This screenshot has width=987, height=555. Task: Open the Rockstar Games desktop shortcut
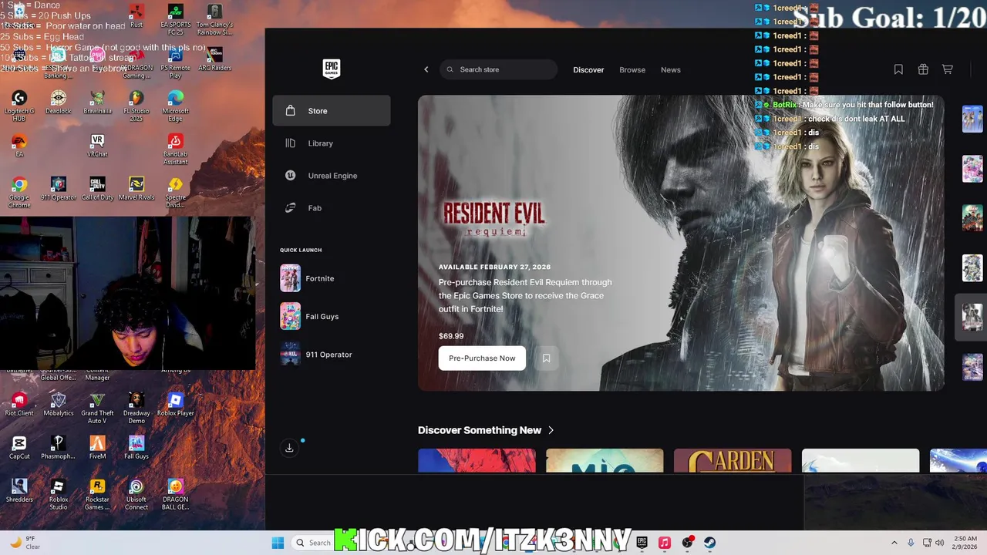[x=97, y=494]
